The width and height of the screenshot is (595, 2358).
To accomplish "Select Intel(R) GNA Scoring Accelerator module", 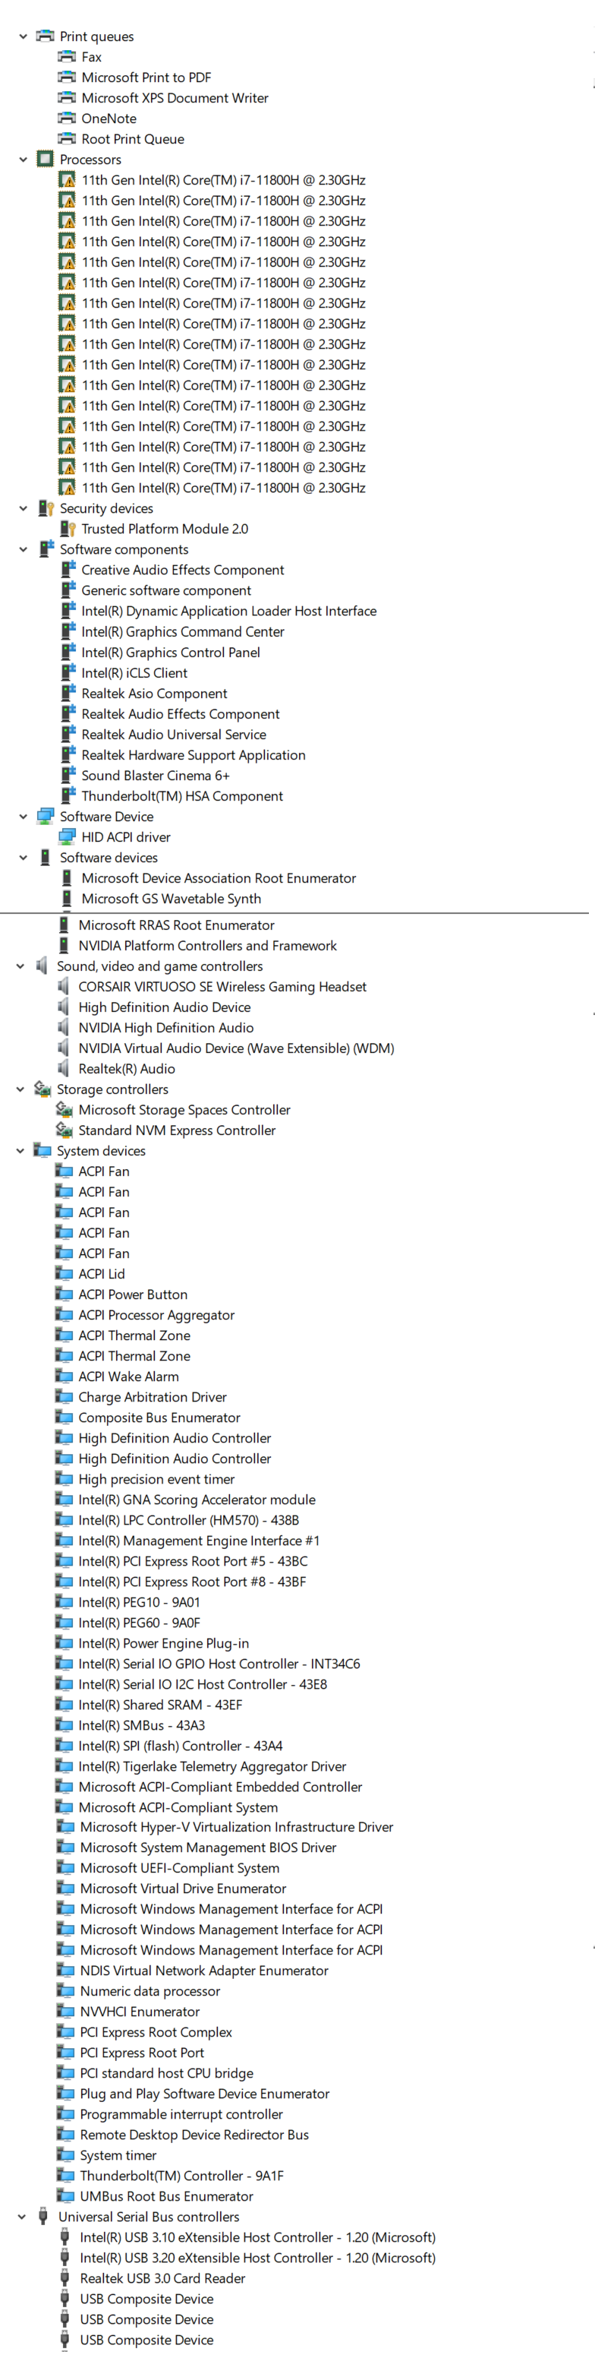I will pyautogui.click(x=197, y=1500).
